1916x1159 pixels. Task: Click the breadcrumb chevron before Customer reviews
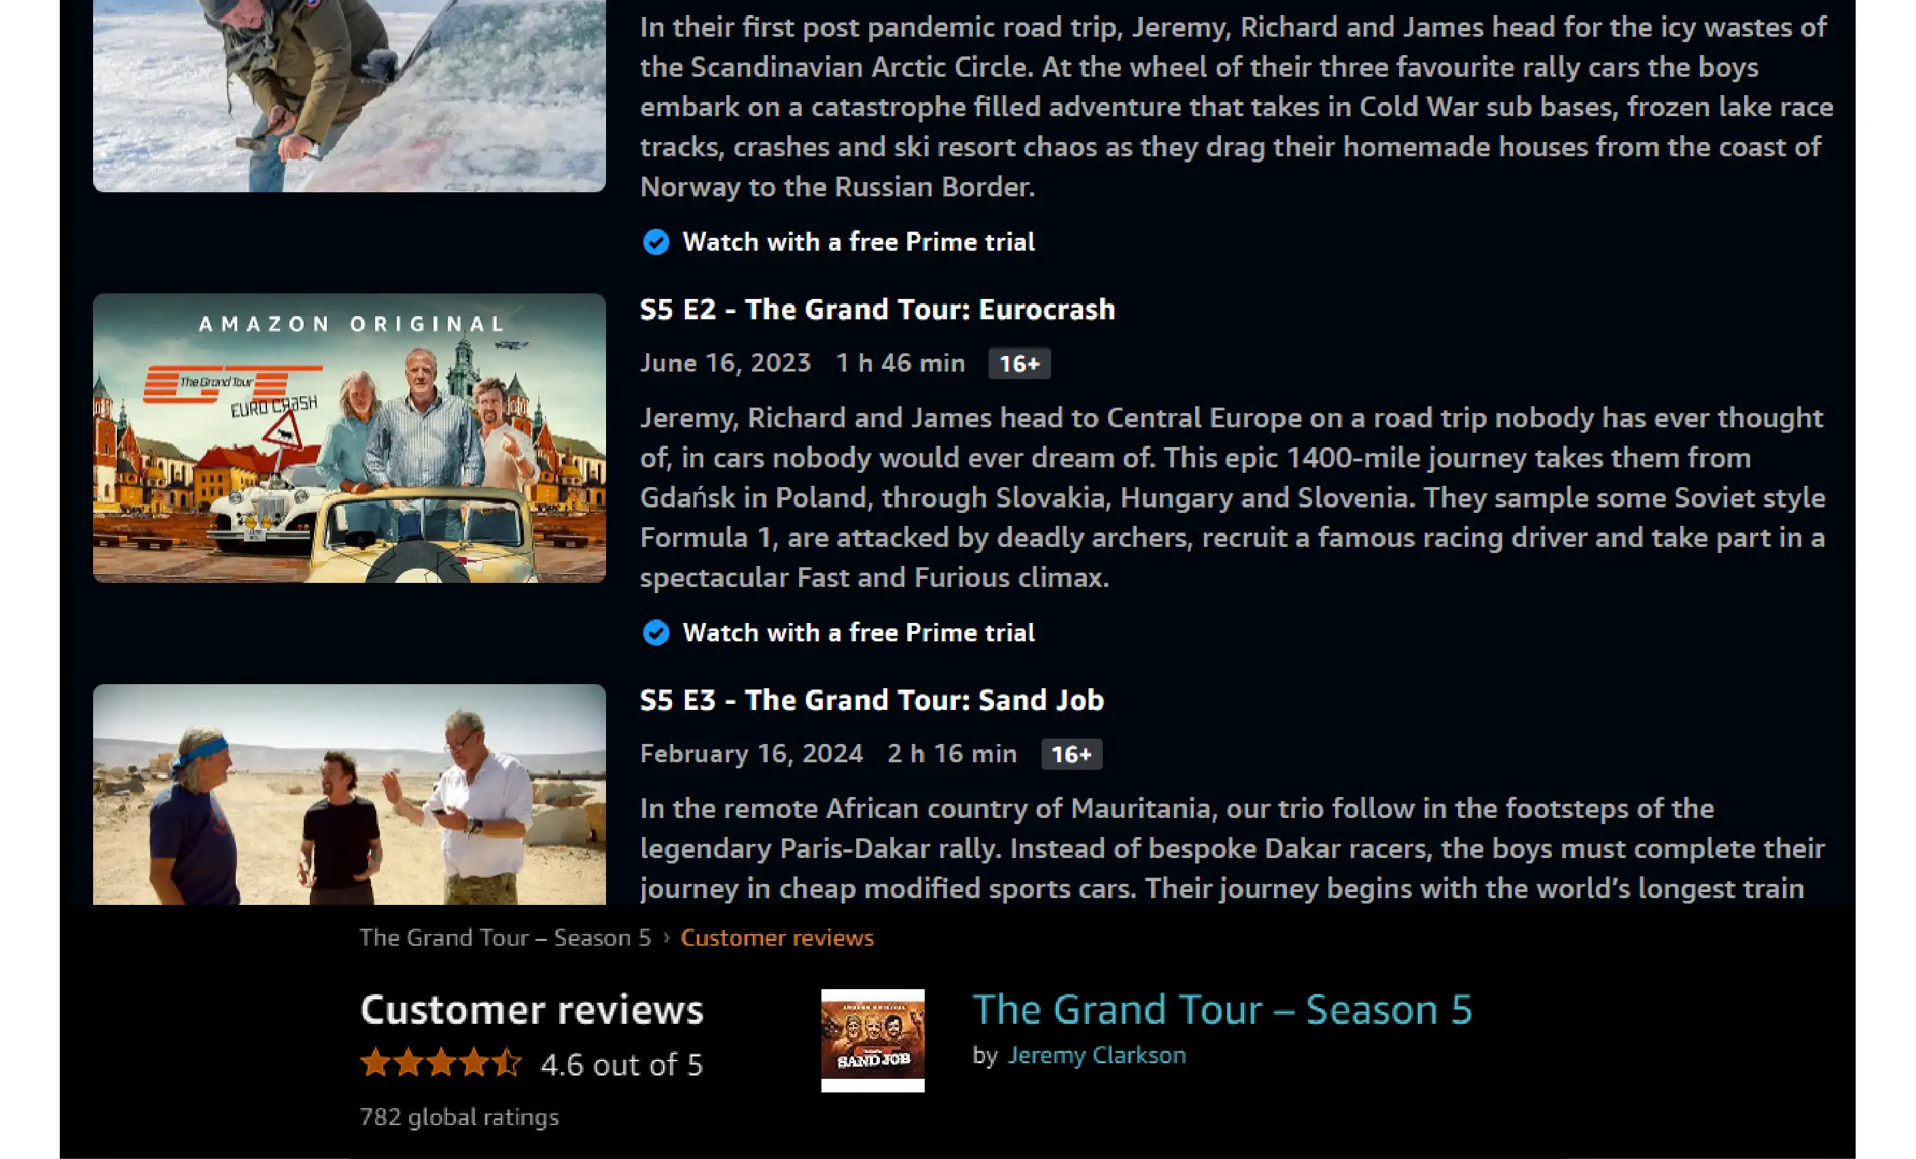coord(667,938)
